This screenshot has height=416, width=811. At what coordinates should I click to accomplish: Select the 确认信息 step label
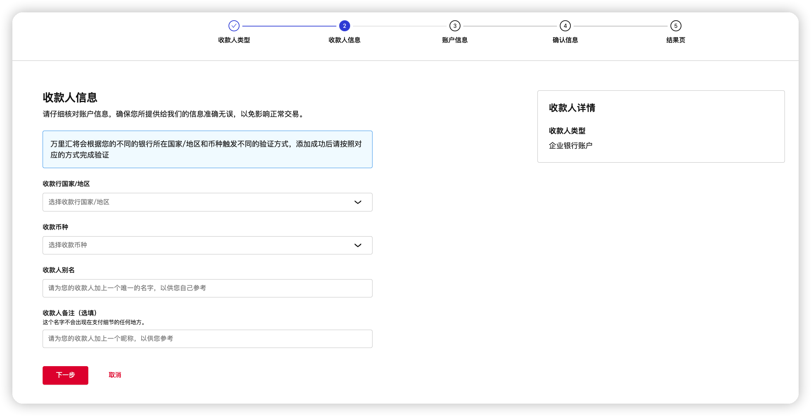pyautogui.click(x=565, y=40)
